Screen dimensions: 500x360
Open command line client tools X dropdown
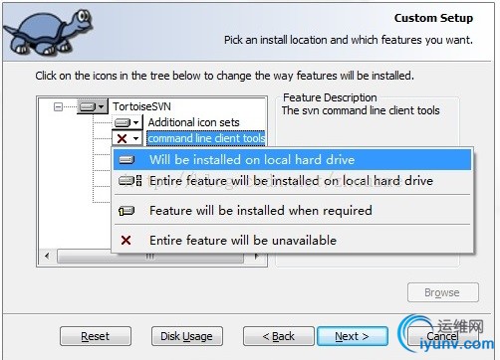[x=127, y=138]
